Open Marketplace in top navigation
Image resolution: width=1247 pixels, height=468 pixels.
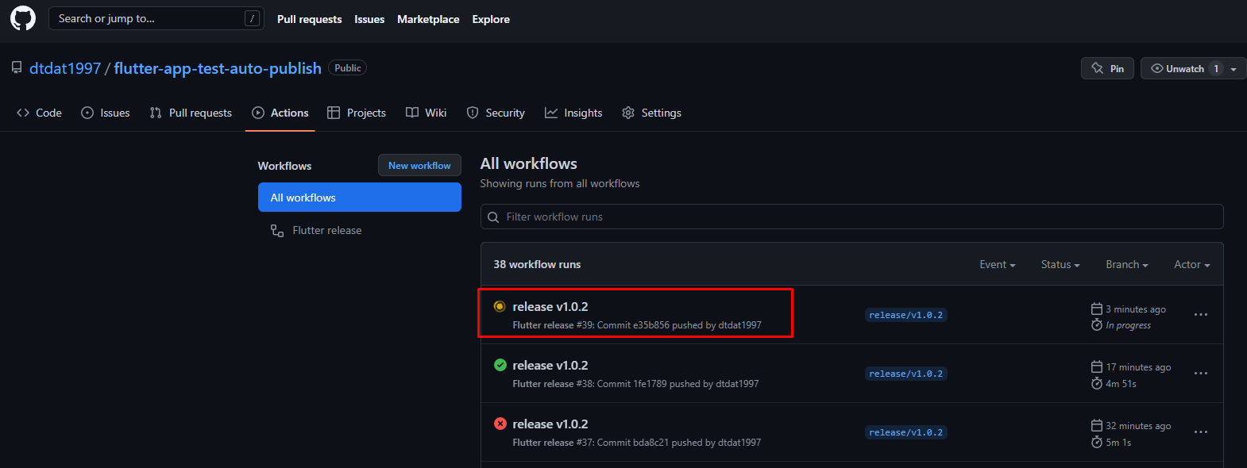[428, 19]
